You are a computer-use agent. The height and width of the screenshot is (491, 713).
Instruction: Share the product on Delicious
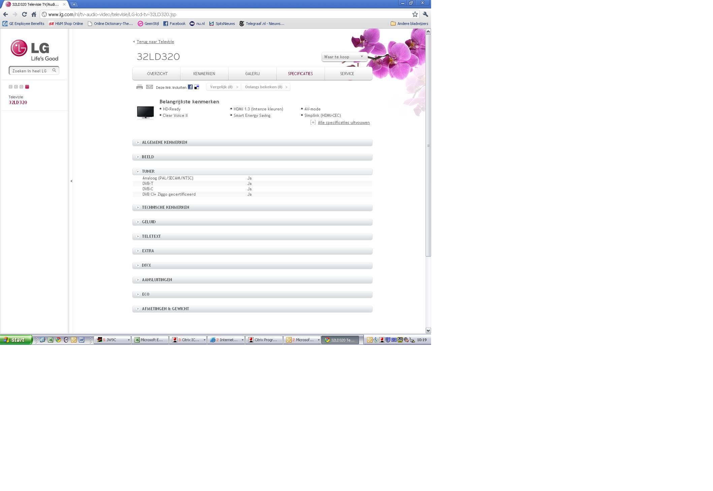pos(197,87)
